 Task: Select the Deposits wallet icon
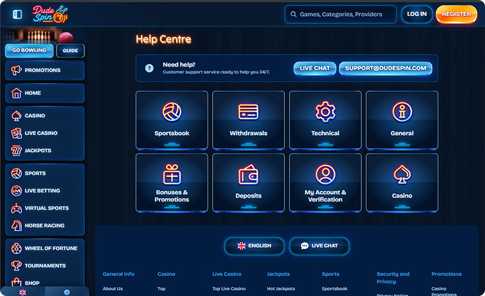pos(248,175)
